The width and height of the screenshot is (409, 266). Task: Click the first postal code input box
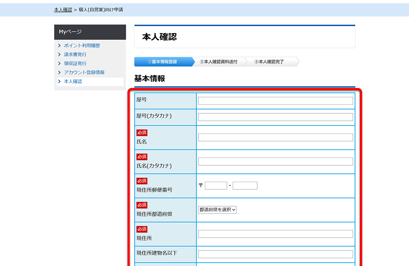point(216,185)
